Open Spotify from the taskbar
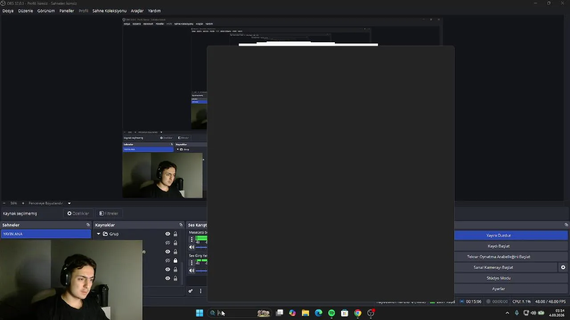The image size is (570, 320). (331, 313)
